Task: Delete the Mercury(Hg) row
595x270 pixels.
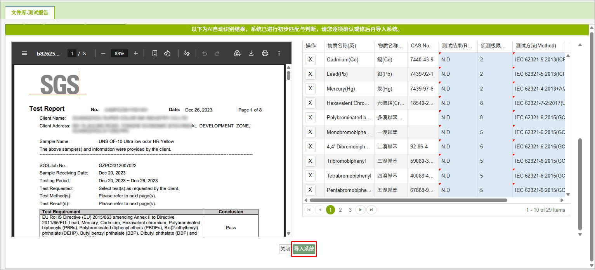Action: coord(310,88)
